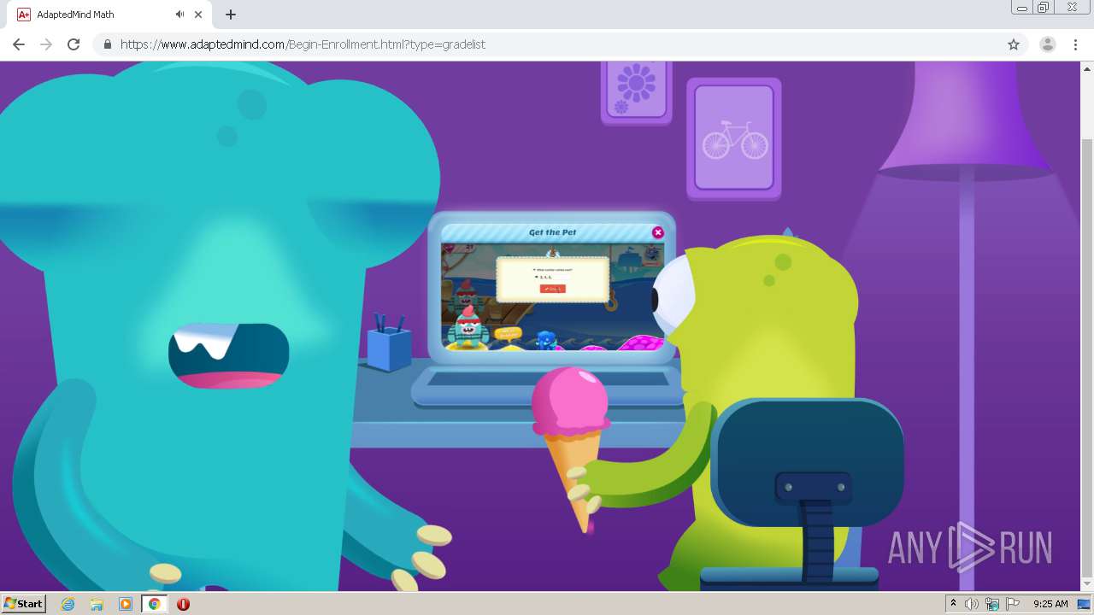The image size is (1094, 615).
Task: Reload the AdaptedMind page
Action: (x=74, y=44)
